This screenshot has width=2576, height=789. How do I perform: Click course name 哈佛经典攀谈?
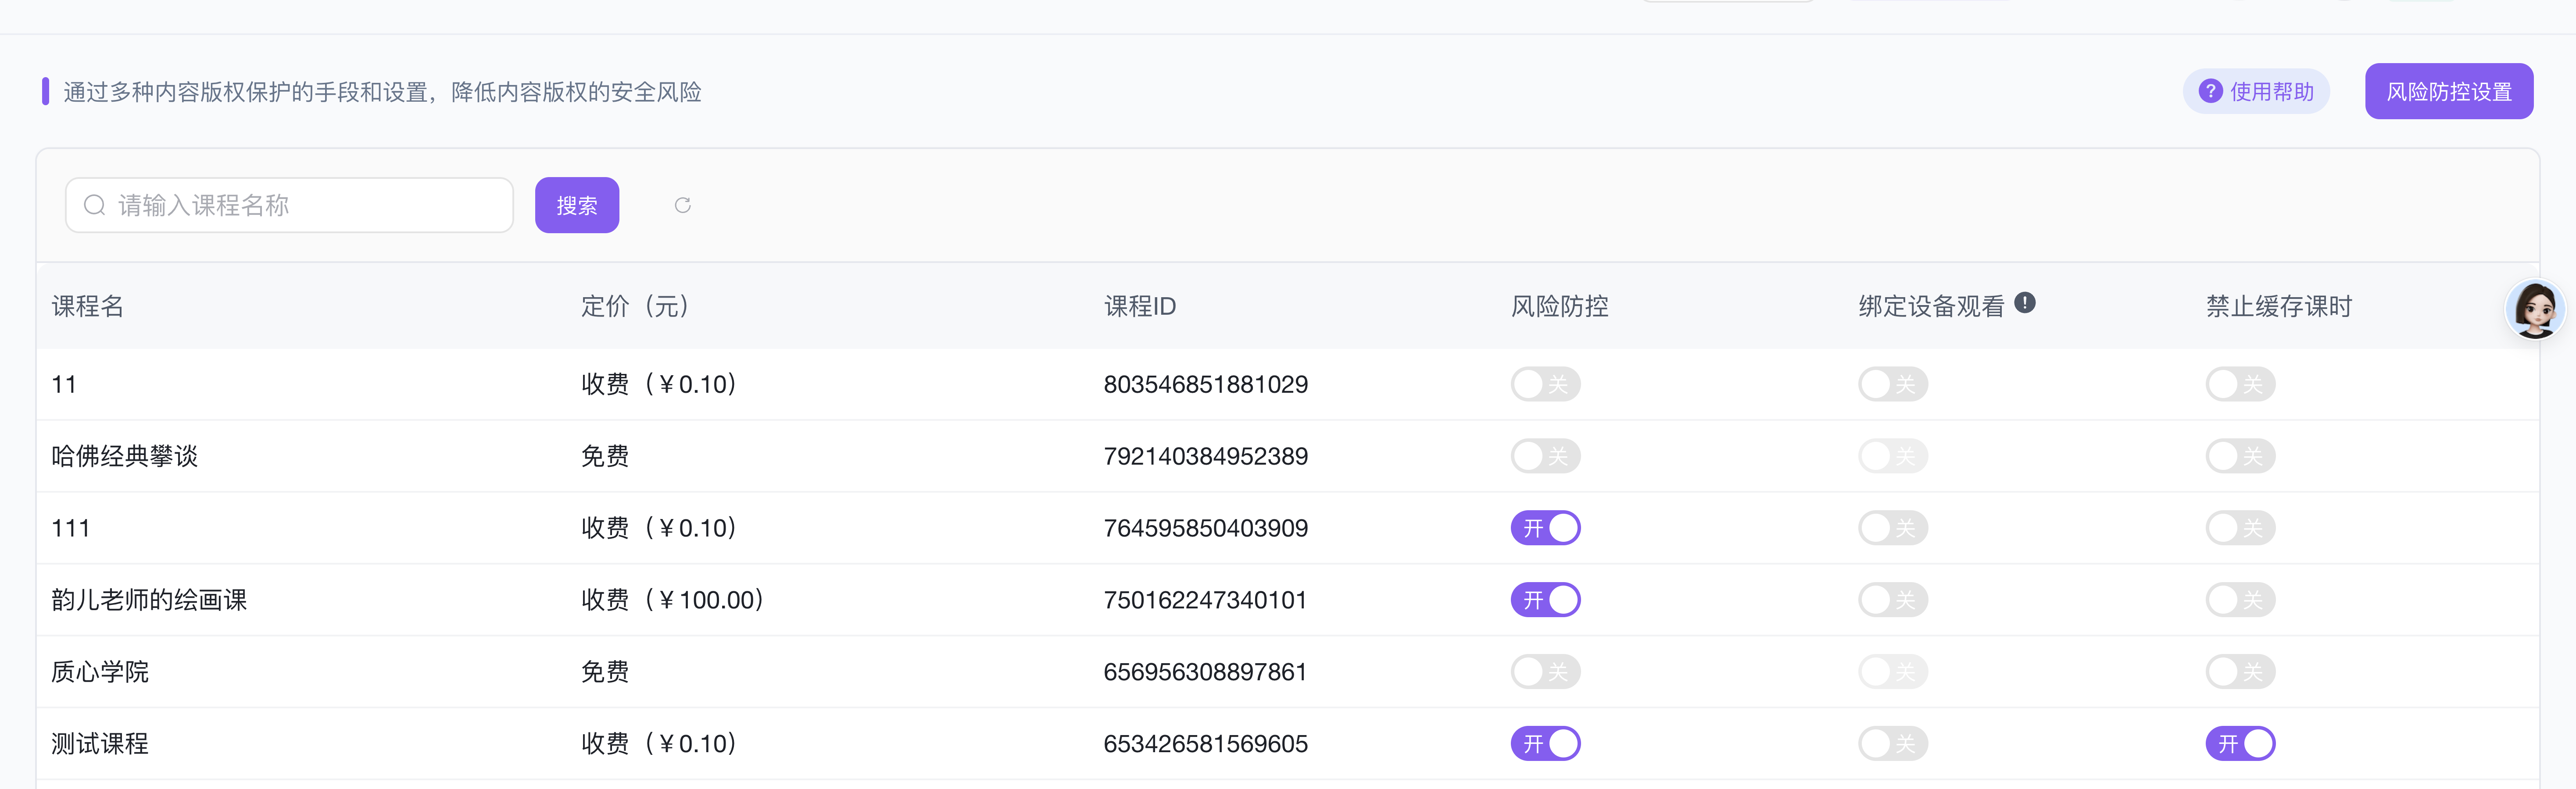125,456
